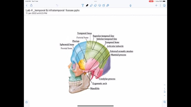The height and width of the screenshot is (107, 191).
Task: Tap the 'Frontal bone' label
Action: [67, 48]
